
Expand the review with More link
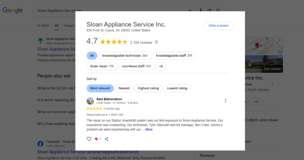pos(149,129)
